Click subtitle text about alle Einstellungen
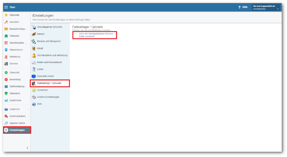The width and height of the screenshot is (287, 157). pos(62,20)
